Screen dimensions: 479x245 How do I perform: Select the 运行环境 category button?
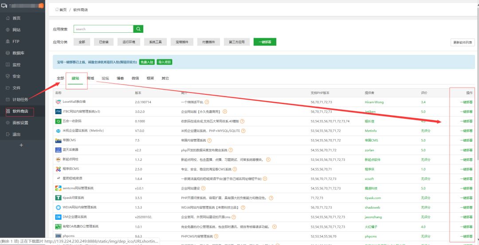point(129,42)
